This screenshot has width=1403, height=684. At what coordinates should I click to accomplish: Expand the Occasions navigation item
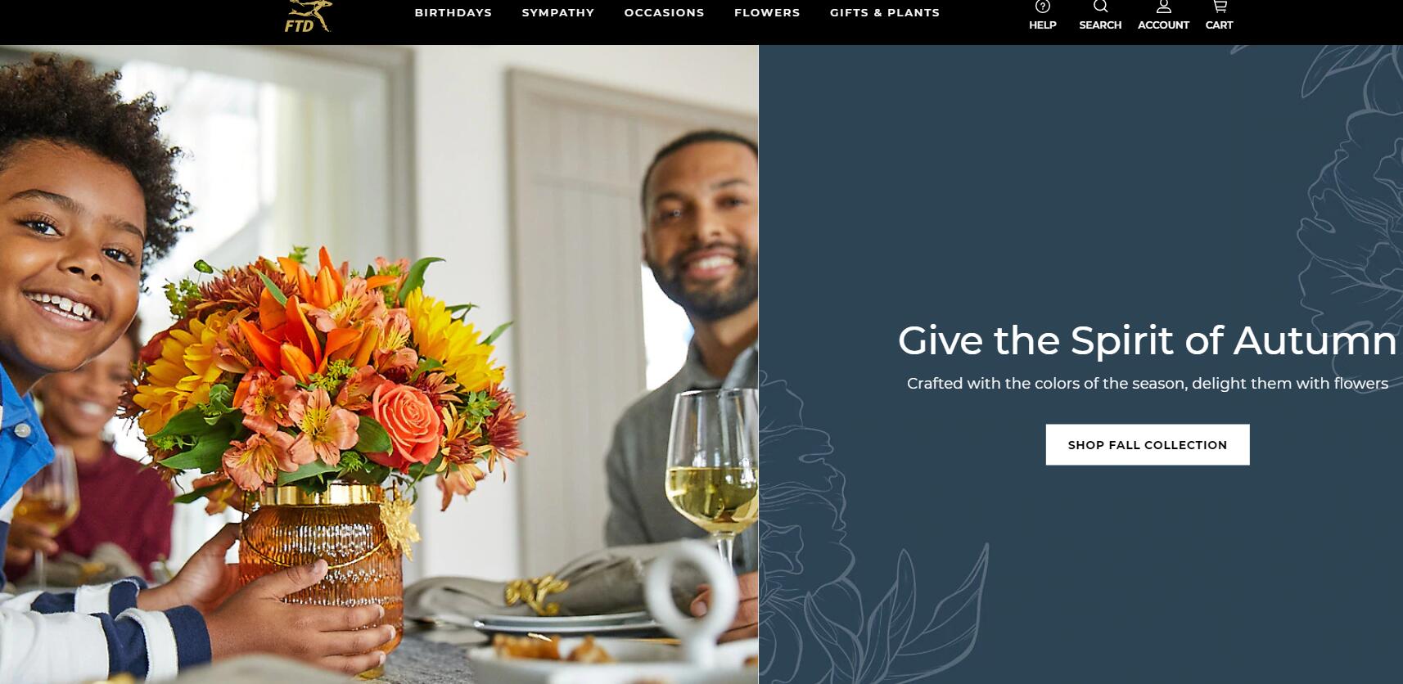pyautogui.click(x=664, y=12)
